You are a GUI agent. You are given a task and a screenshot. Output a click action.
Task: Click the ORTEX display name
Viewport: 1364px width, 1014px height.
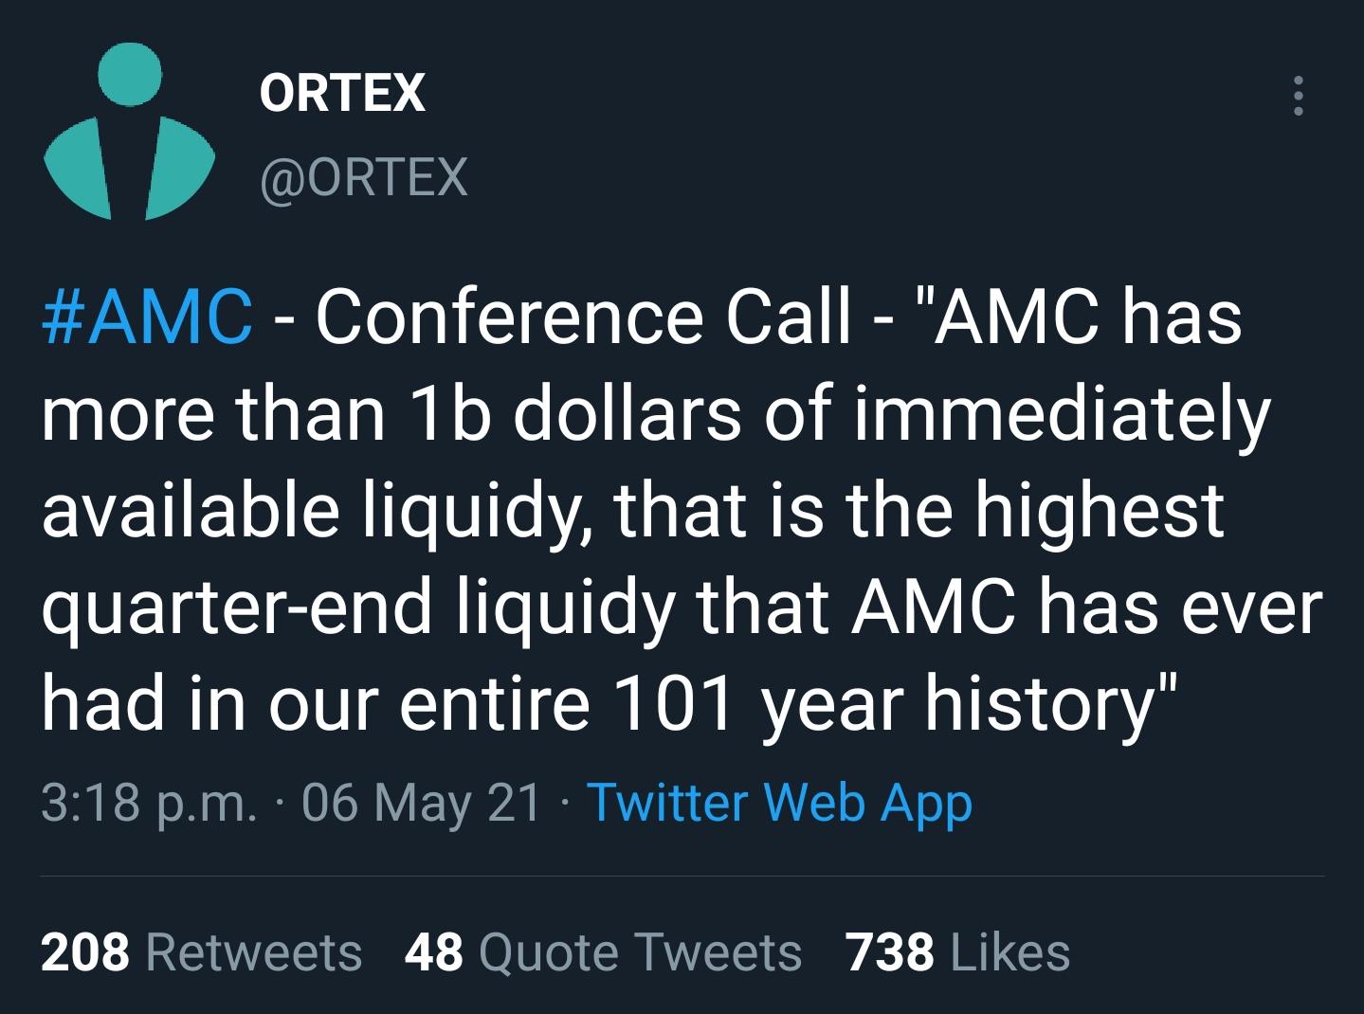342,93
